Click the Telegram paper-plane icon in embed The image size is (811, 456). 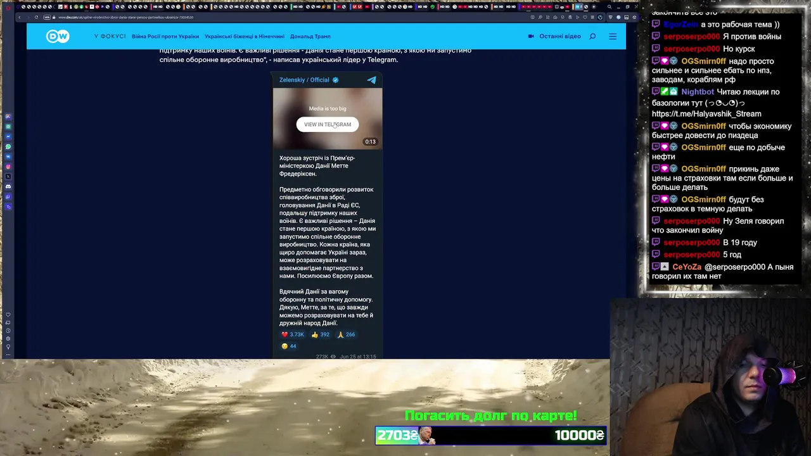click(x=371, y=80)
